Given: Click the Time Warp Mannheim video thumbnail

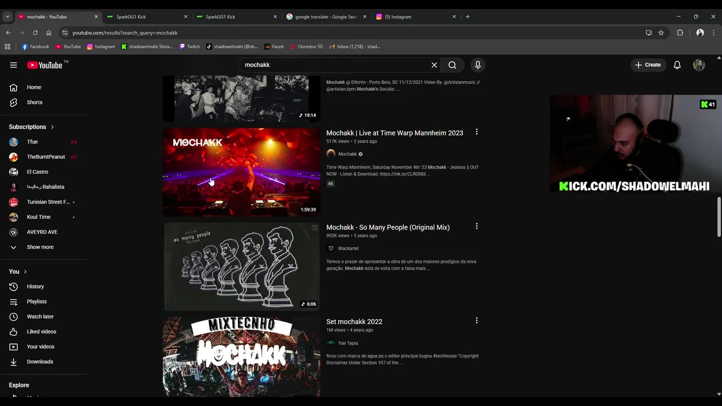Looking at the screenshot, I should tap(241, 172).
